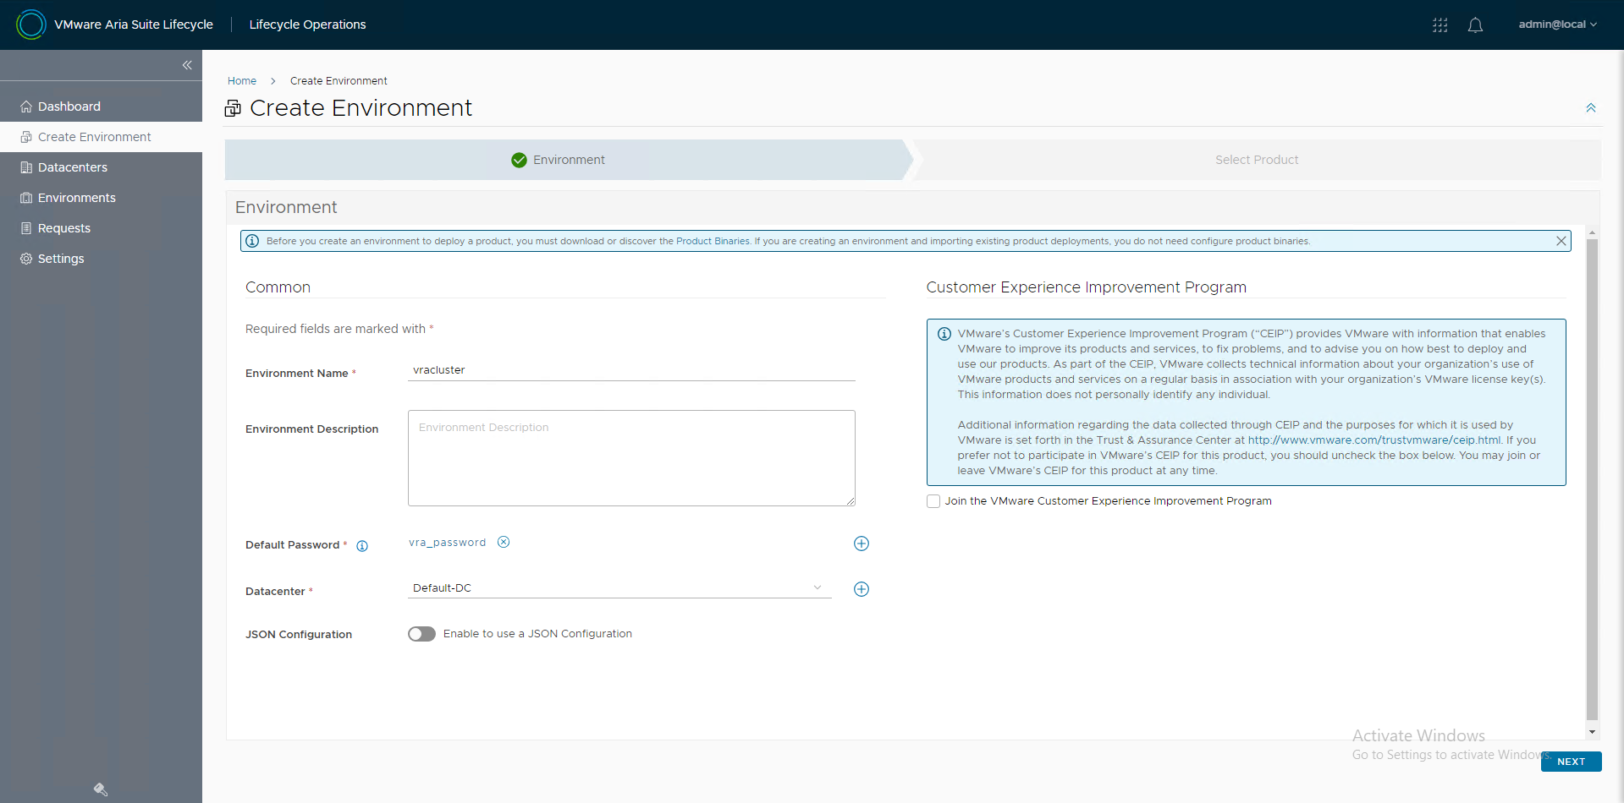
Task: Select Create Environment in the sidebar
Action: point(102,137)
